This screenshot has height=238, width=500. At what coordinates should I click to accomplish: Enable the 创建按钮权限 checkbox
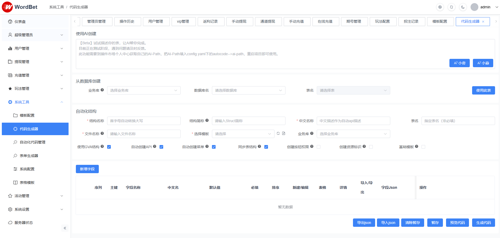319,147
